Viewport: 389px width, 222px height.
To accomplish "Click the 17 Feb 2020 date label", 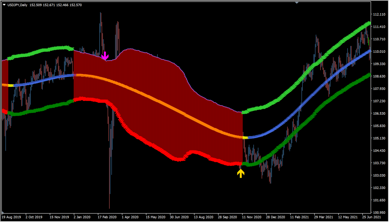I will pos(107,217).
